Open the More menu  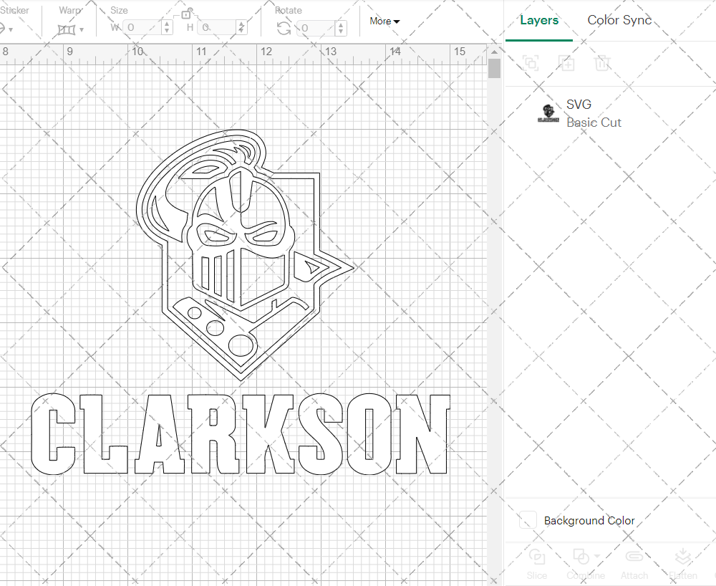tap(384, 21)
